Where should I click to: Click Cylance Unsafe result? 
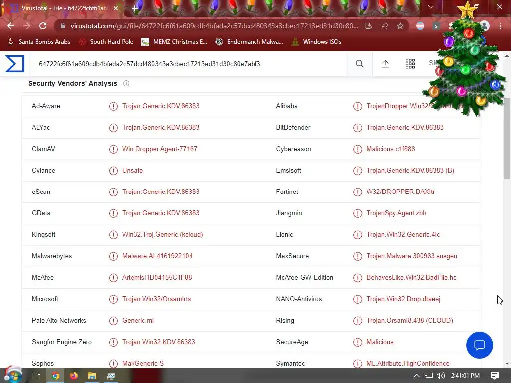tap(132, 171)
